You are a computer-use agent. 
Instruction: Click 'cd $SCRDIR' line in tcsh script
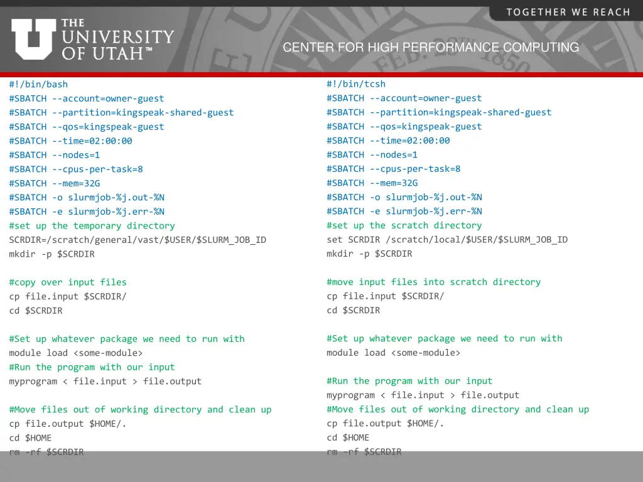tap(353, 310)
